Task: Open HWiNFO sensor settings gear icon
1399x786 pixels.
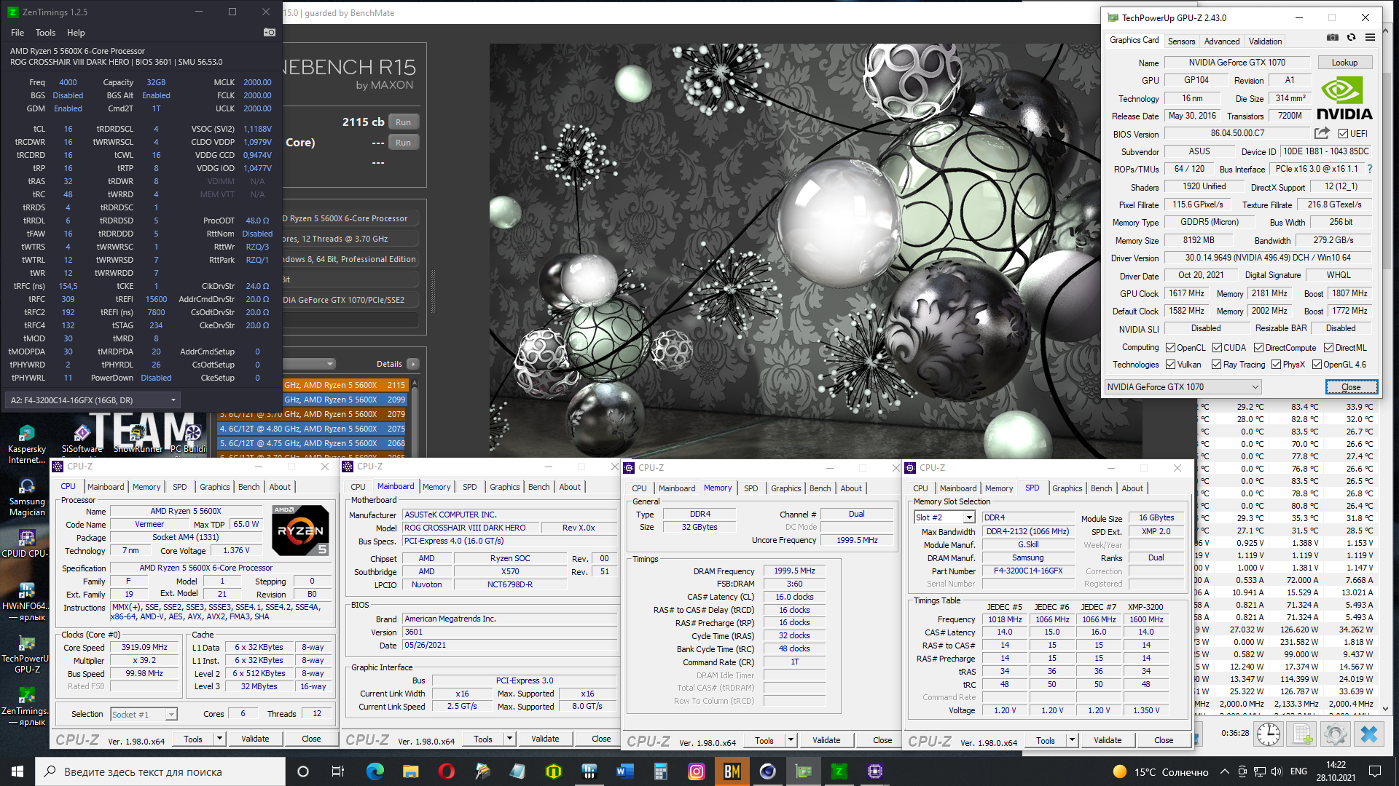Action: click(1336, 734)
